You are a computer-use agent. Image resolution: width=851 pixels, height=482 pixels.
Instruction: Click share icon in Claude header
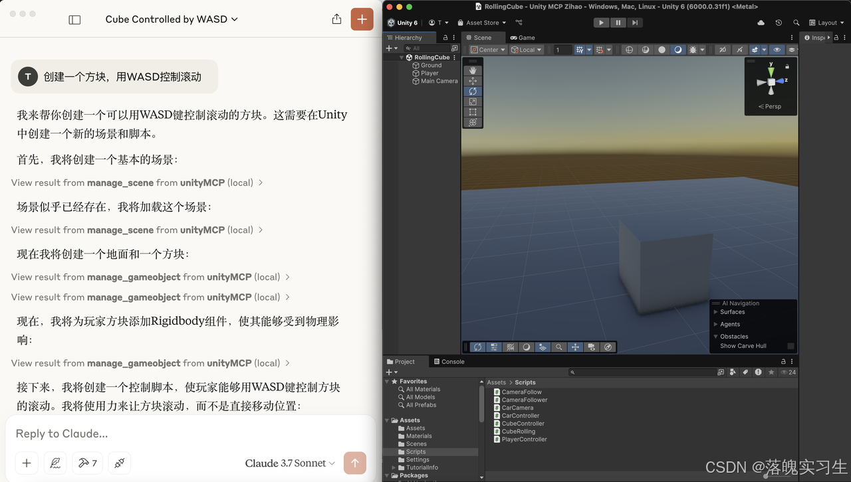336,19
